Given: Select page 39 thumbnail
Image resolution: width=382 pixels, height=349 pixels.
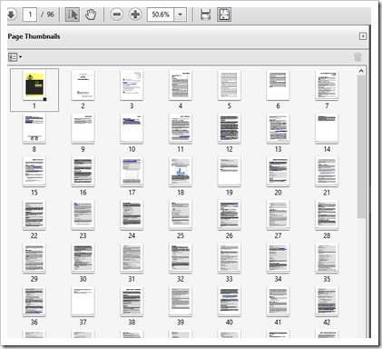Looking at the screenshot, I should click(x=181, y=302).
